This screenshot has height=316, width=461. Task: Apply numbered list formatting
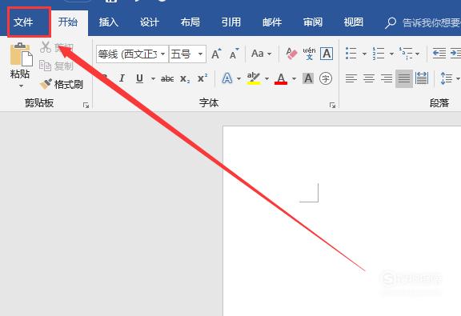[x=379, y=54]
